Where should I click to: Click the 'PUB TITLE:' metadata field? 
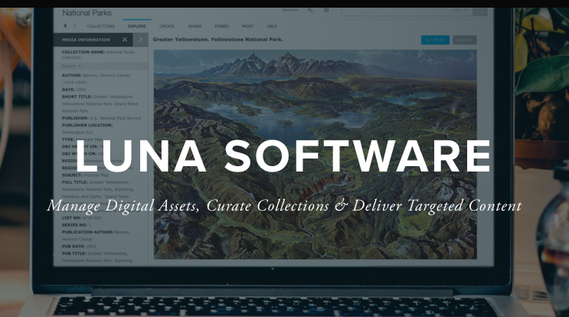coord(97,257)
